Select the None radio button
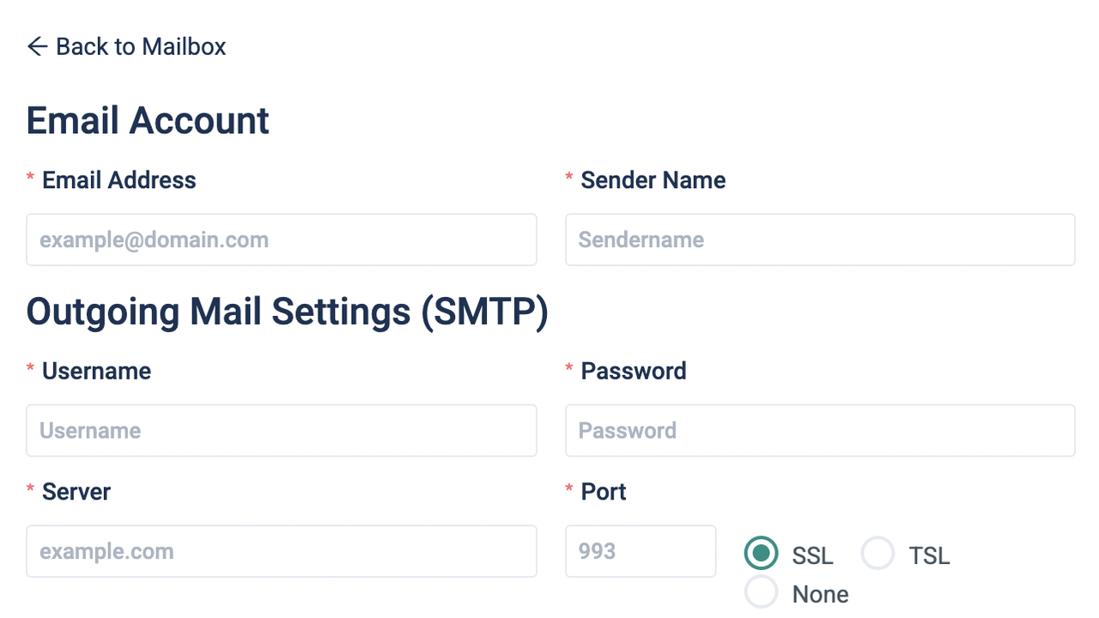 761,592
